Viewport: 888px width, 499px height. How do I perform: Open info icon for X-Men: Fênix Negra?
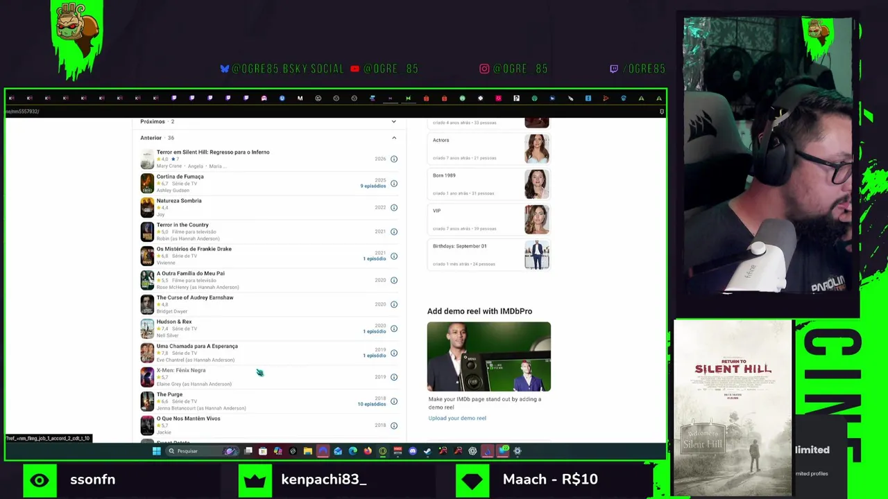click(x=394, y=377)
